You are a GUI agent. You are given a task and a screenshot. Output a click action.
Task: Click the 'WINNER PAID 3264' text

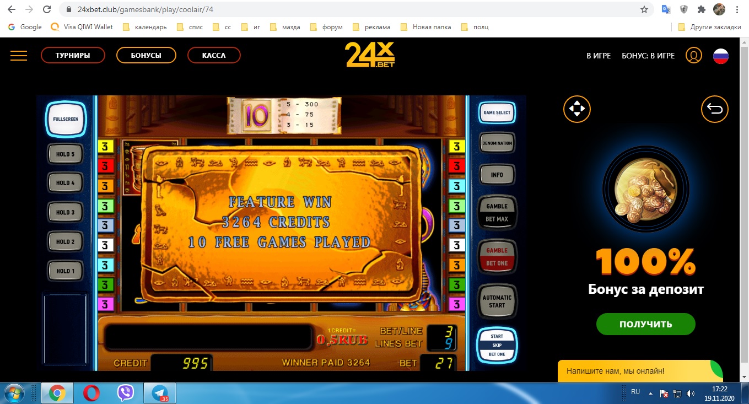pos(326,362)
